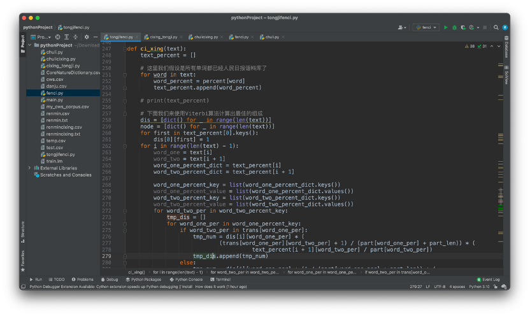530x316 pixels.
Task: Toggle the Structure tool window button
Action: [x=23, y=232]
